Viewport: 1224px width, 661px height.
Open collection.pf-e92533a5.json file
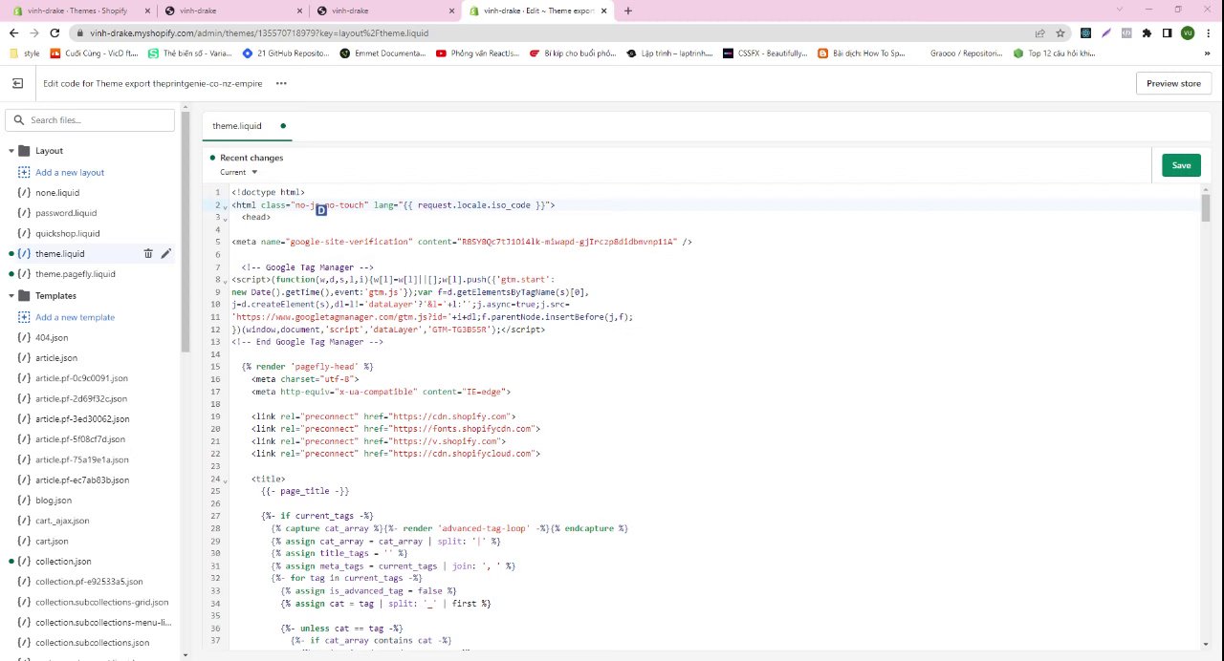click(89, 582)
